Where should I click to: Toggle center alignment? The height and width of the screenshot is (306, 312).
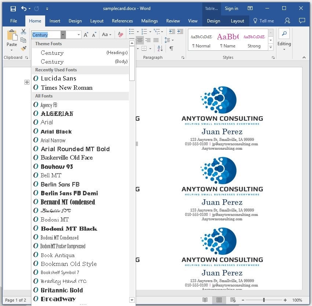140,40
